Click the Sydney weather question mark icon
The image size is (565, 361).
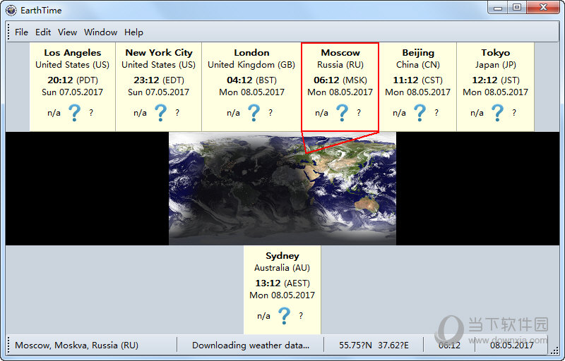click(284, 316)
